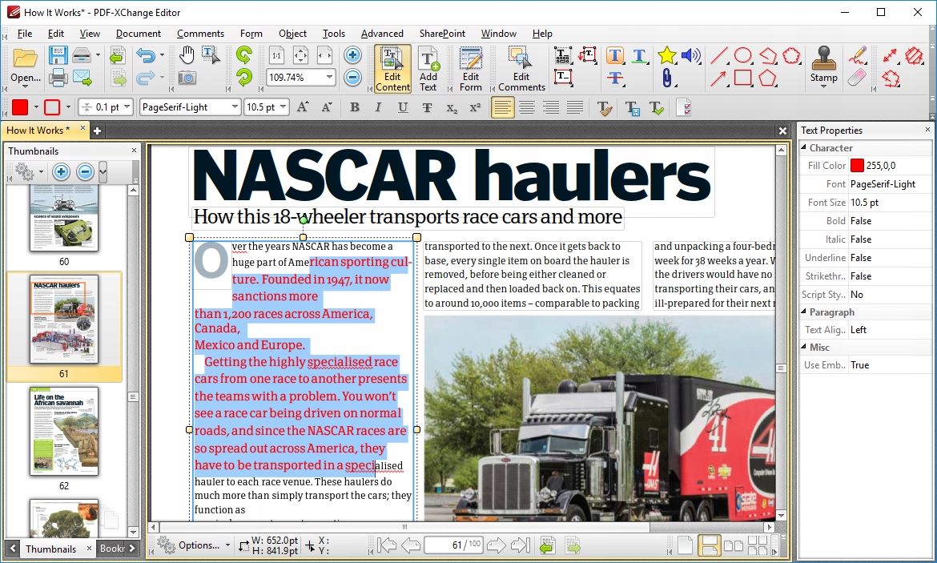
Task: Open the Stamp tool
Action: click(x=823, y=66)
